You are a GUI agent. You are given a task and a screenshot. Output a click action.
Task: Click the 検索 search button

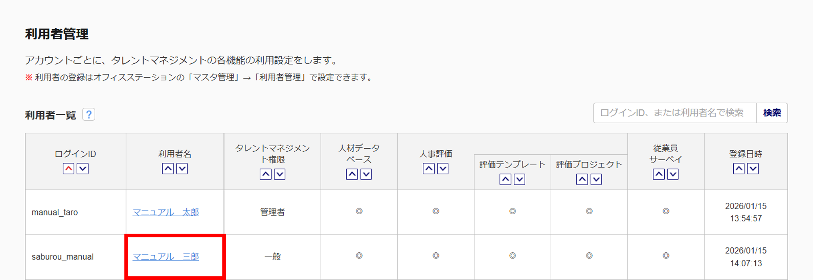point(772,113)
